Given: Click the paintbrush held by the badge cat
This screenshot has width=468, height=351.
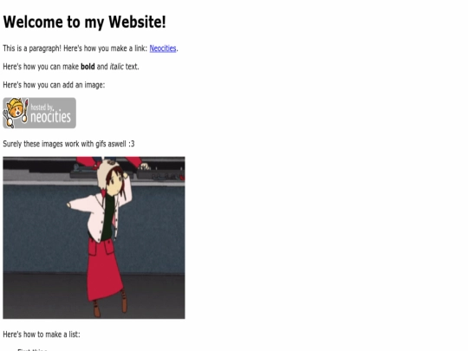Looking at the screenshot, I should (x=25, y=111).
